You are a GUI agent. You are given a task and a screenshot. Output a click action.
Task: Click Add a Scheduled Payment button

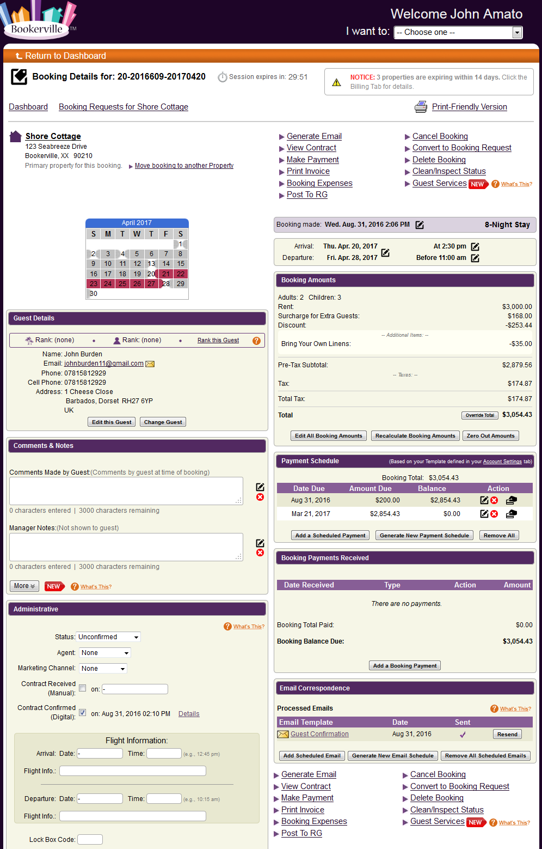[x=330, y=536]
